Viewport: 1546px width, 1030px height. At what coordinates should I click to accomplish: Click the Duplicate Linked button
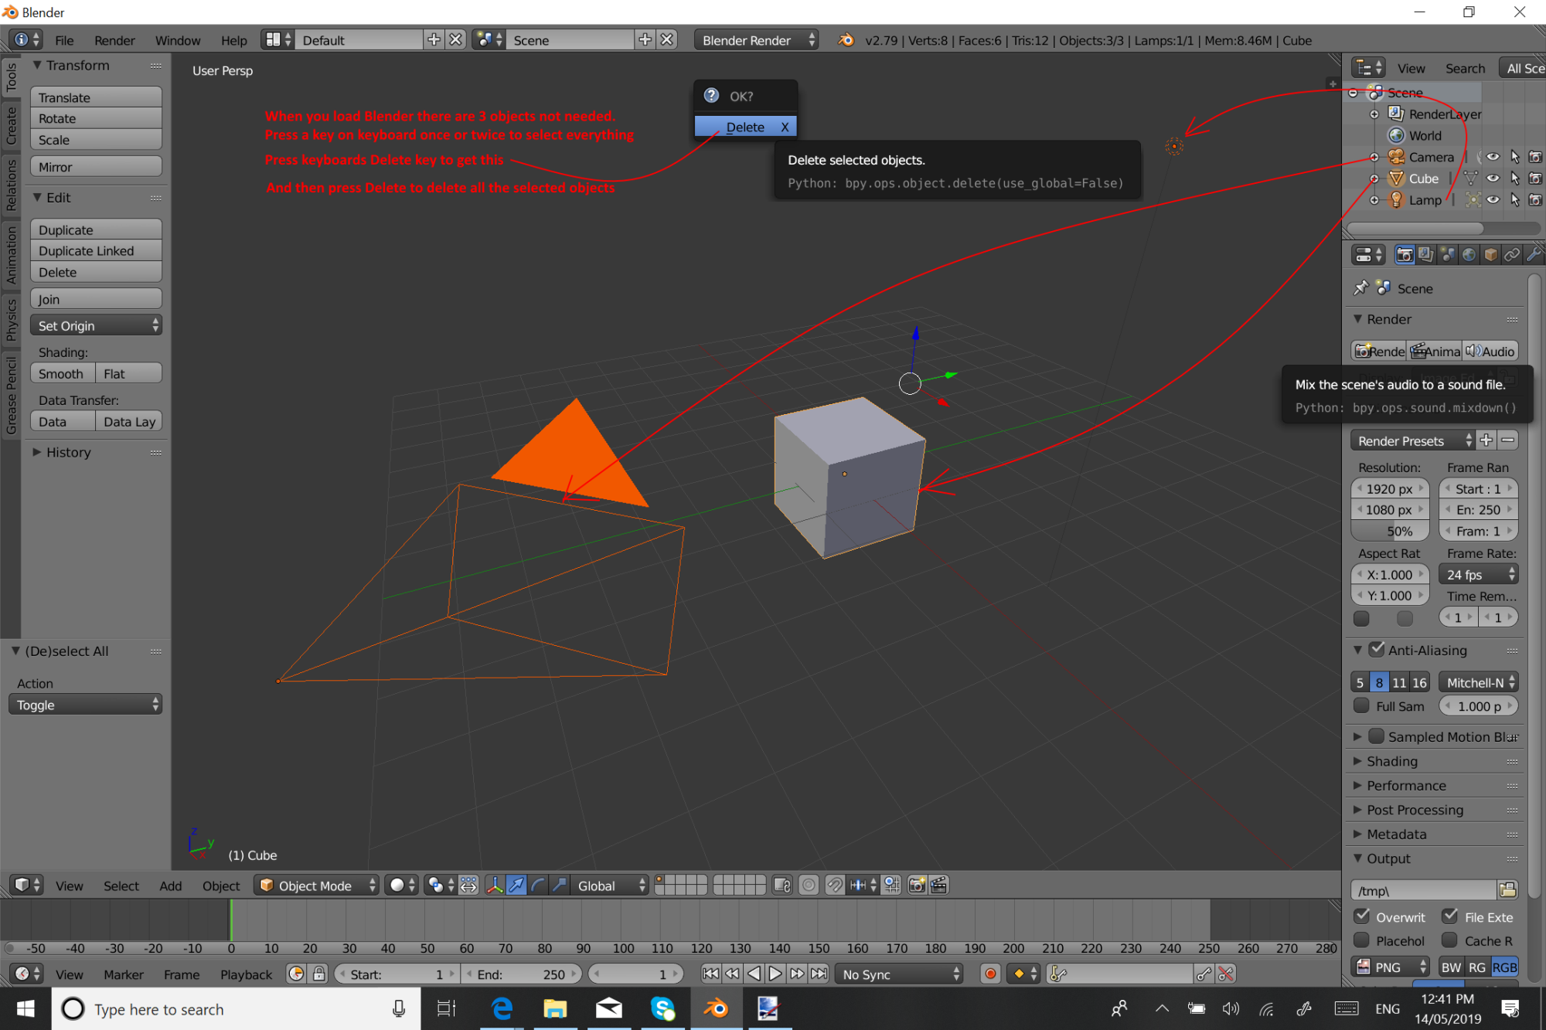coord(96,250)
